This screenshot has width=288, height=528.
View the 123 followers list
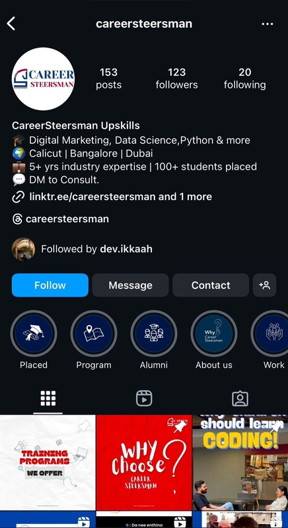(177, 79)
